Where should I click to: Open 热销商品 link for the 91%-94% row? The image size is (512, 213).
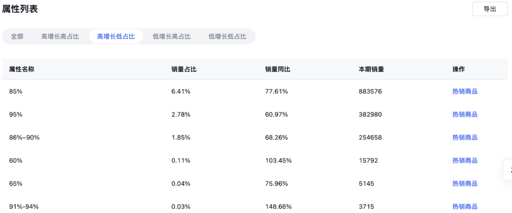click(x=465, y=206)
